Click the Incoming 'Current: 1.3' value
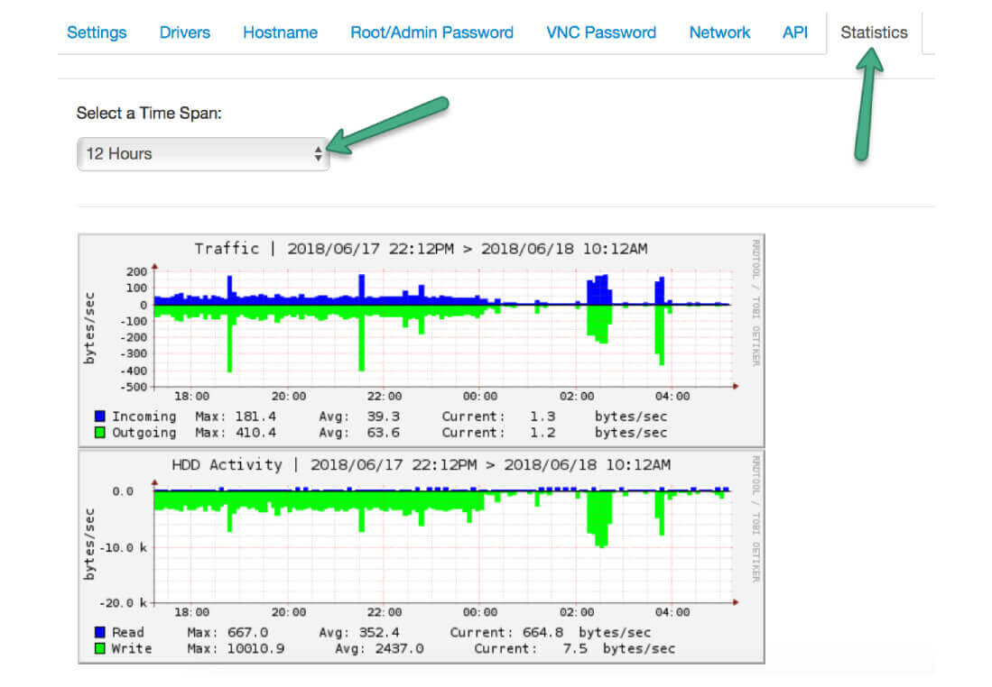 [x=498, y=417]
